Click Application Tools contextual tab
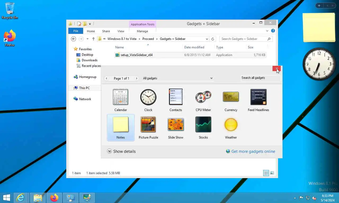This screenshot has width=339, height=203. point(142,24)
